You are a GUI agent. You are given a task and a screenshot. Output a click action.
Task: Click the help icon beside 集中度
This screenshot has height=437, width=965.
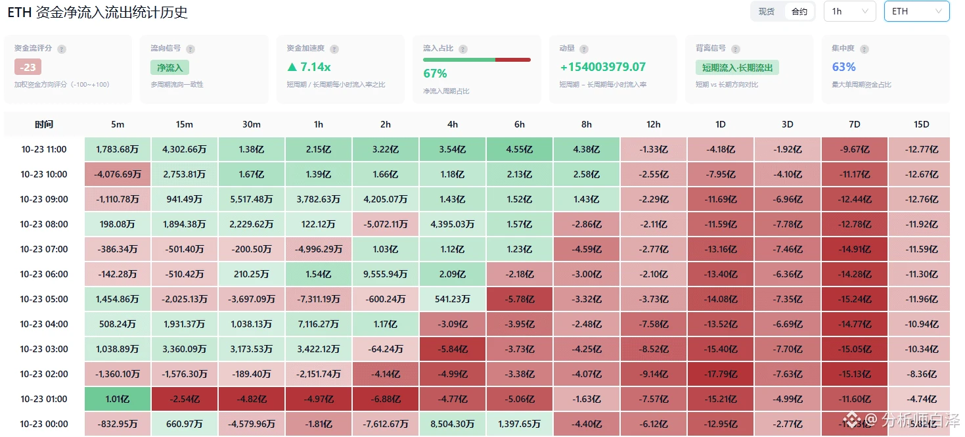(x=864, y=49)
